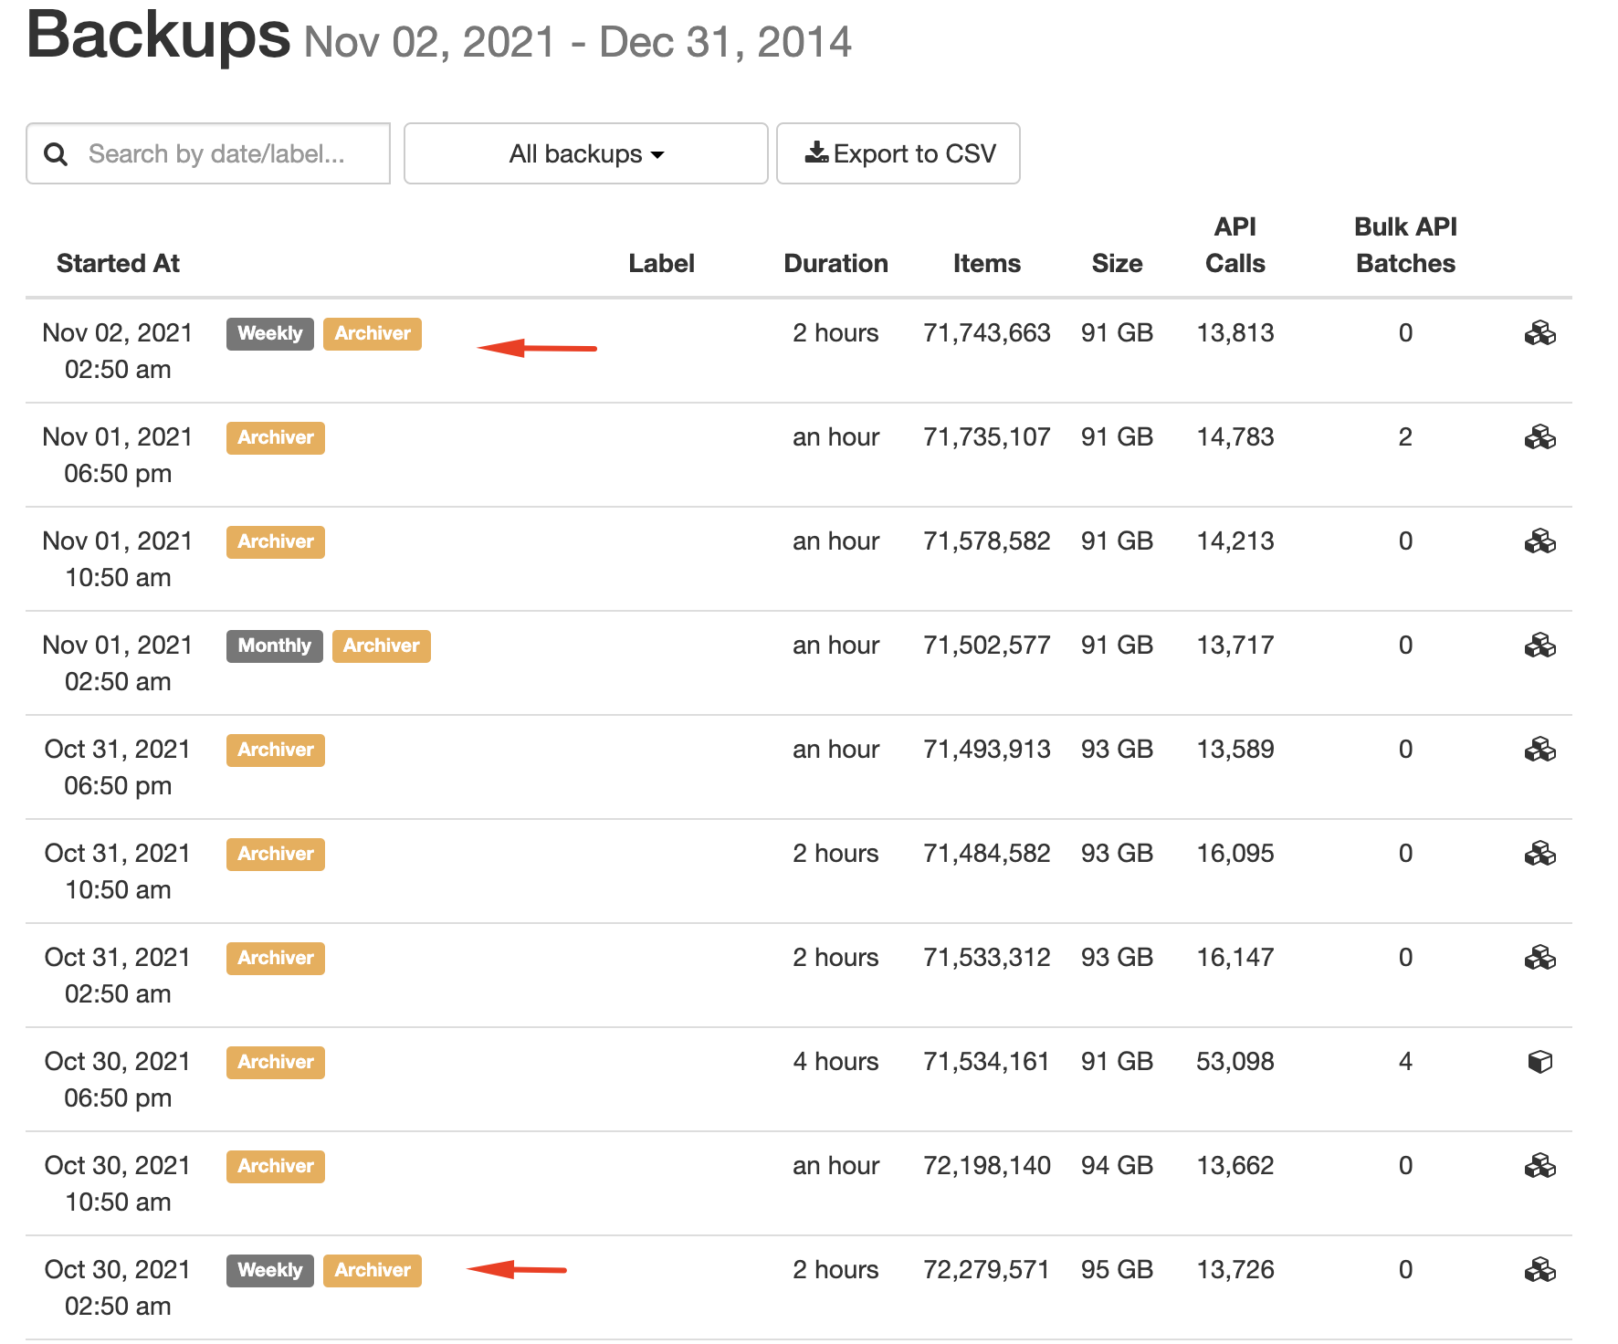The width and height of the screenshot is (1618, 1344).
Task: Select the Items column header
Action: pyautogui.click(x=987, y=263)
